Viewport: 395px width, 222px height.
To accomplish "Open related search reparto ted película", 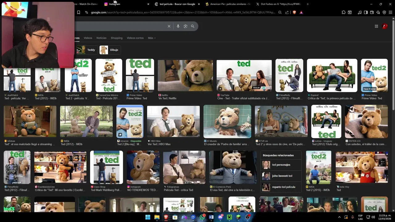I will pyautogui.click(x=281, y=187).
